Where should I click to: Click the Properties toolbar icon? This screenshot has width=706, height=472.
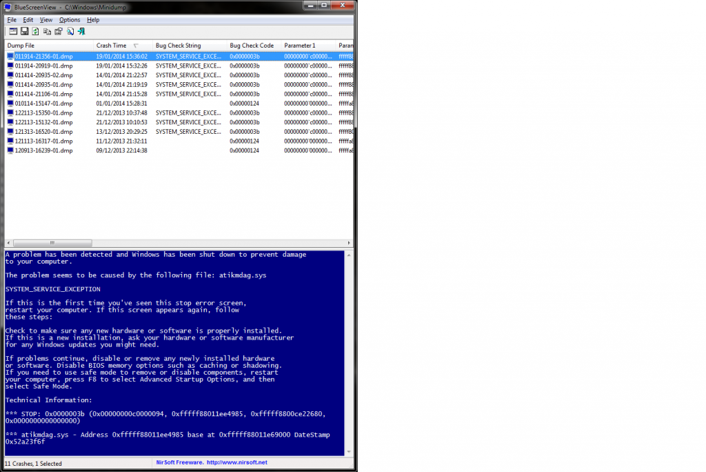(59, 31)
